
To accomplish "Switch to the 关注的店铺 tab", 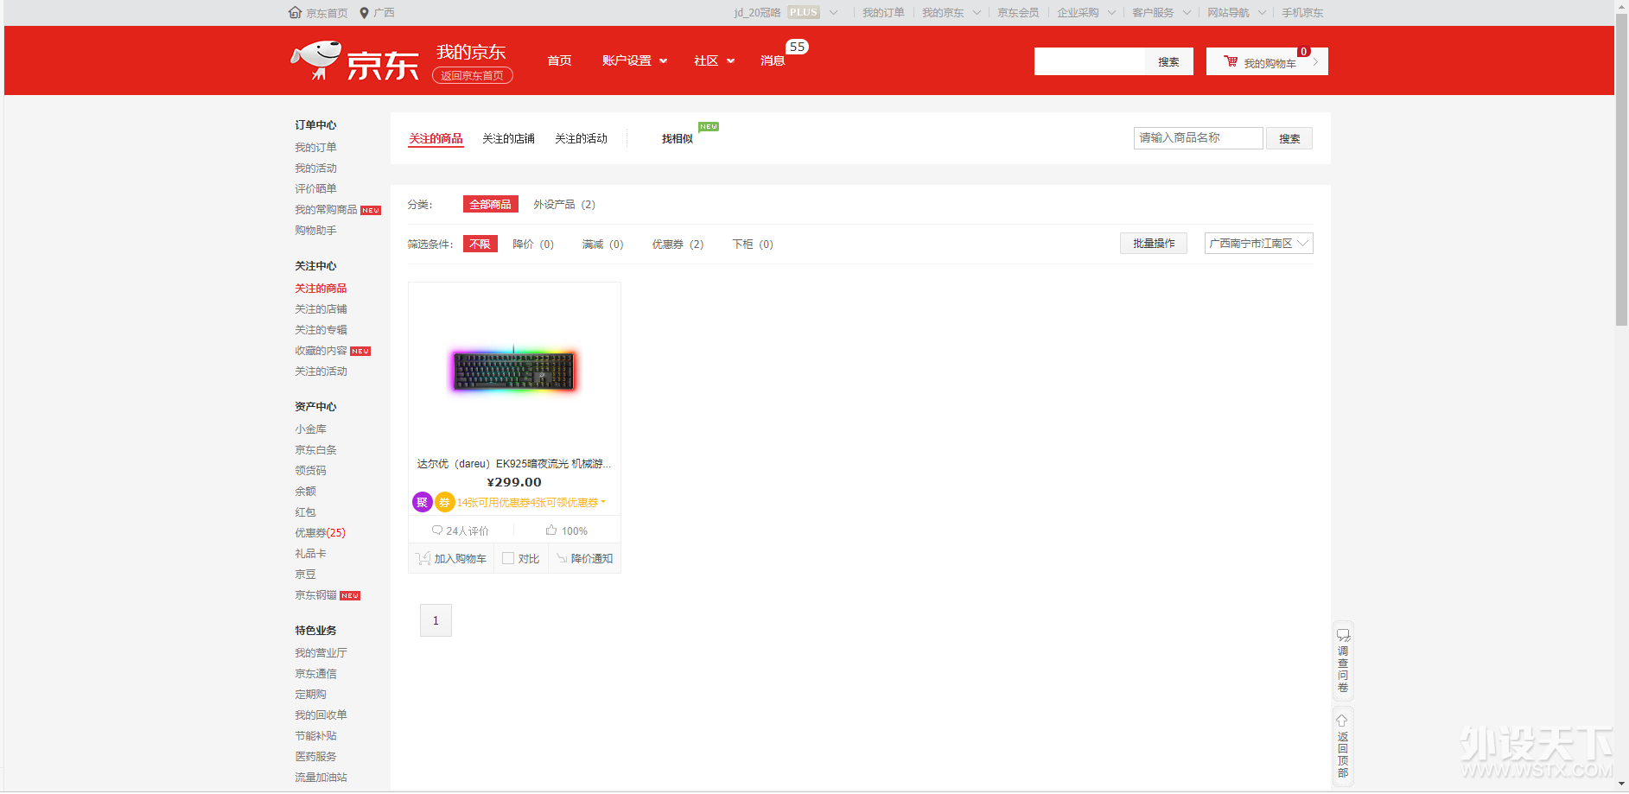I will tap(508, 139).
